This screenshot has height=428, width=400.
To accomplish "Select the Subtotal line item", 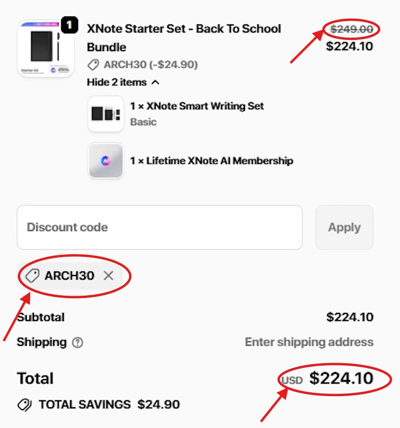I will point(40,317).
